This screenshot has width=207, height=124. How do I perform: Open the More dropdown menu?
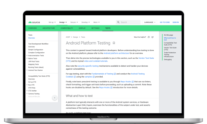point(96,22)
